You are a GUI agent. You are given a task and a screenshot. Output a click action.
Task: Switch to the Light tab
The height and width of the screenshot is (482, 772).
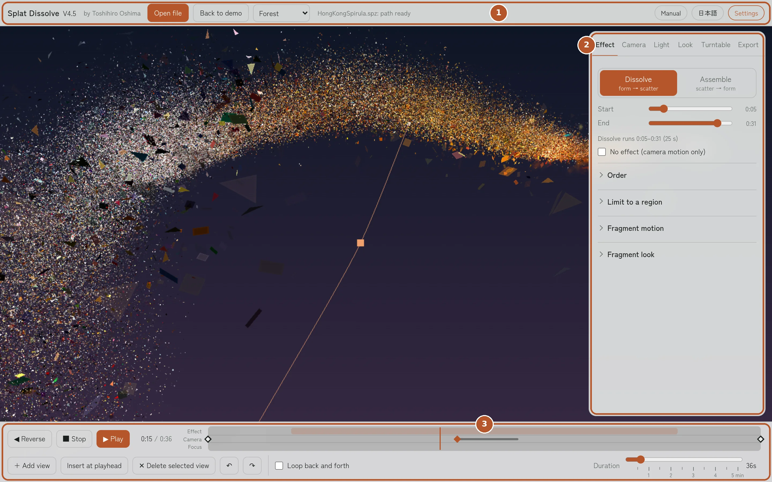(661, 45)
